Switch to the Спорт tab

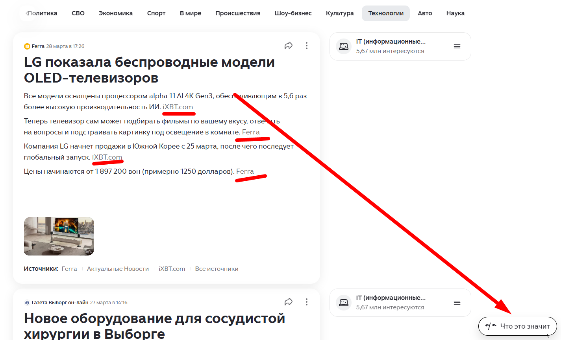pyautogui.click(x=156, y=13)
